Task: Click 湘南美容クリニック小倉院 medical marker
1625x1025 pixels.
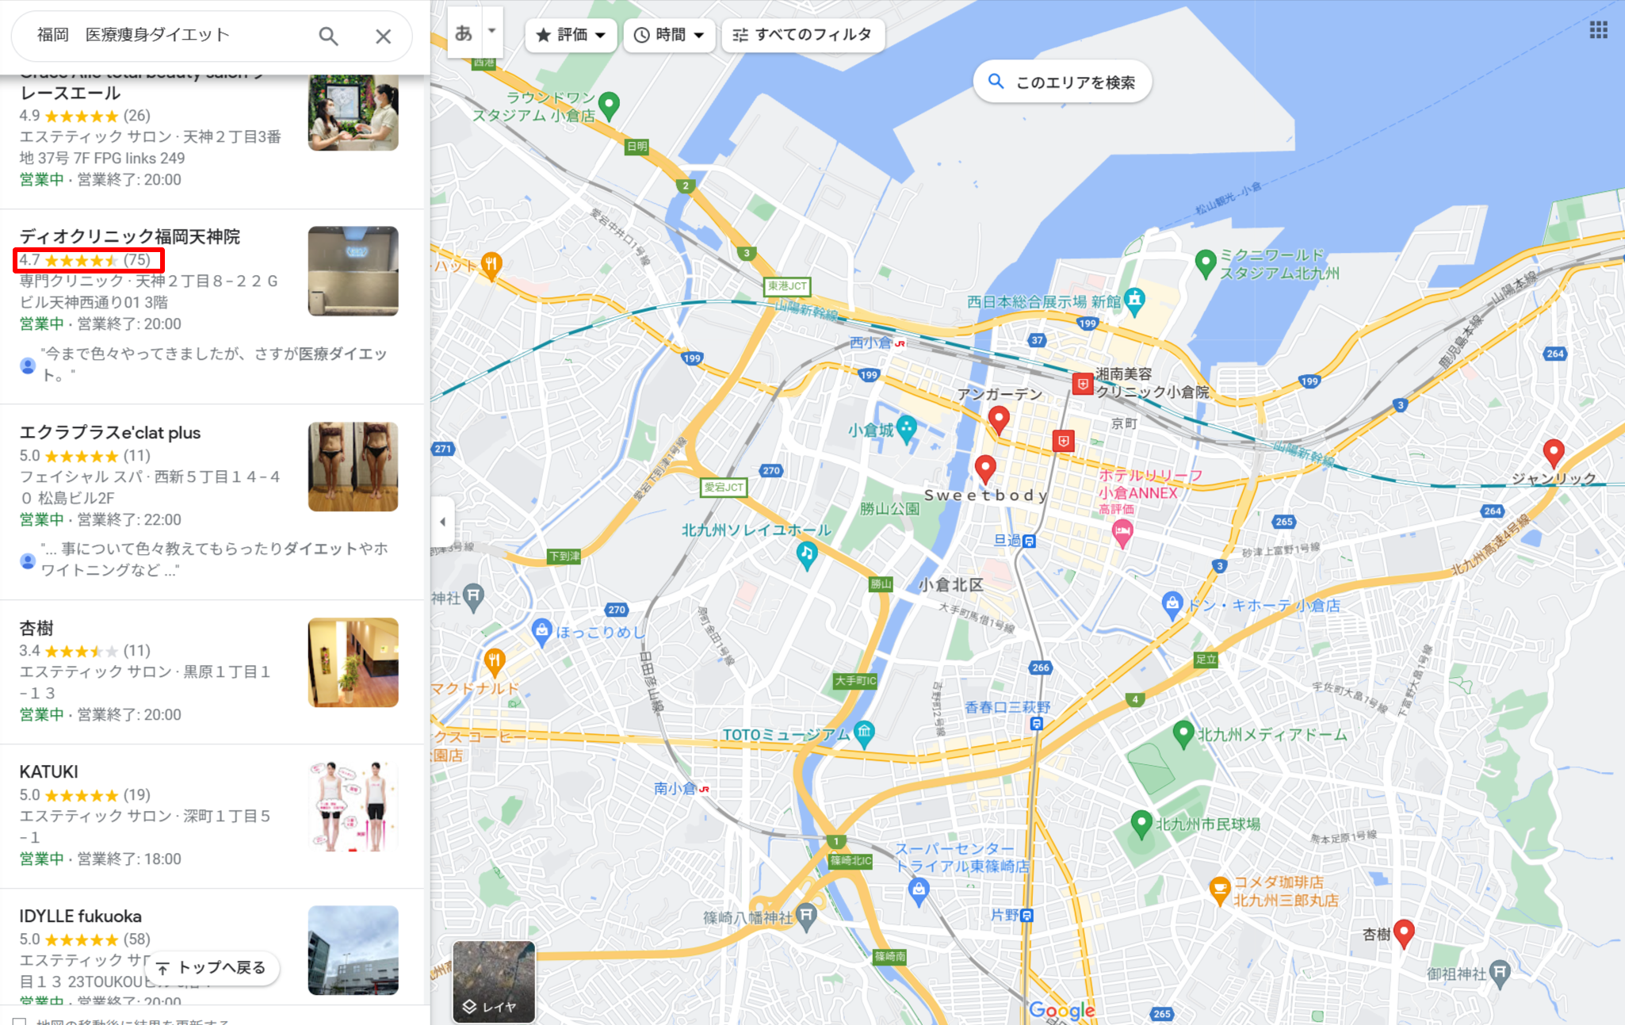Action: (x=1083, y=384)
